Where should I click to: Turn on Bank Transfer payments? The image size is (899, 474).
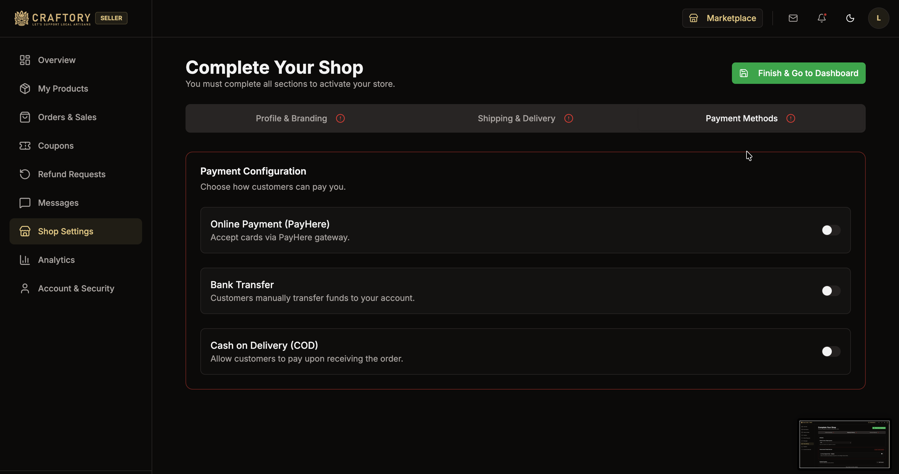[830, 291]
